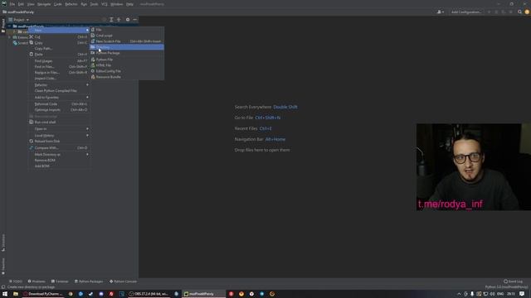Click the Search Everywhere magnifier icon
The width and height of the screenshot is (531, 298).
[x=519, y=12]
